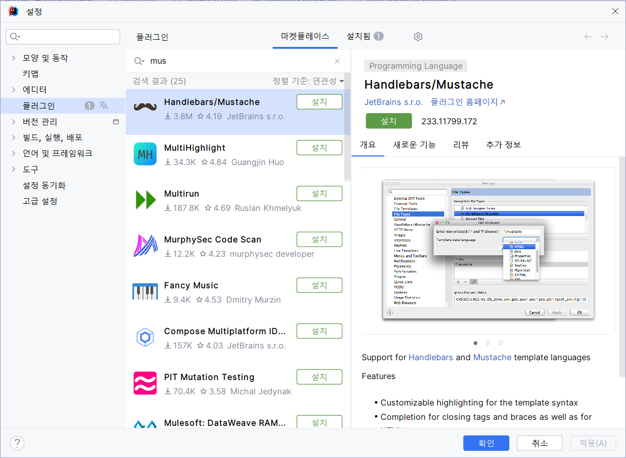Switch to the 마켓플레이스 tab
Viewport: 626px width, 458px height.
pyautogui.click(x=305, y=37)
